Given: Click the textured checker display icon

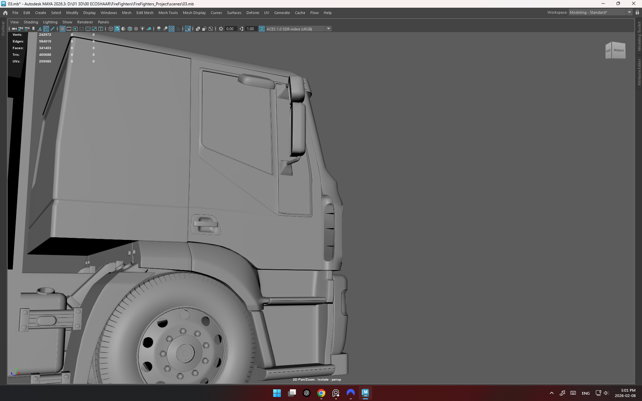Looking at the screenshot, I should (x=136, y=29).
